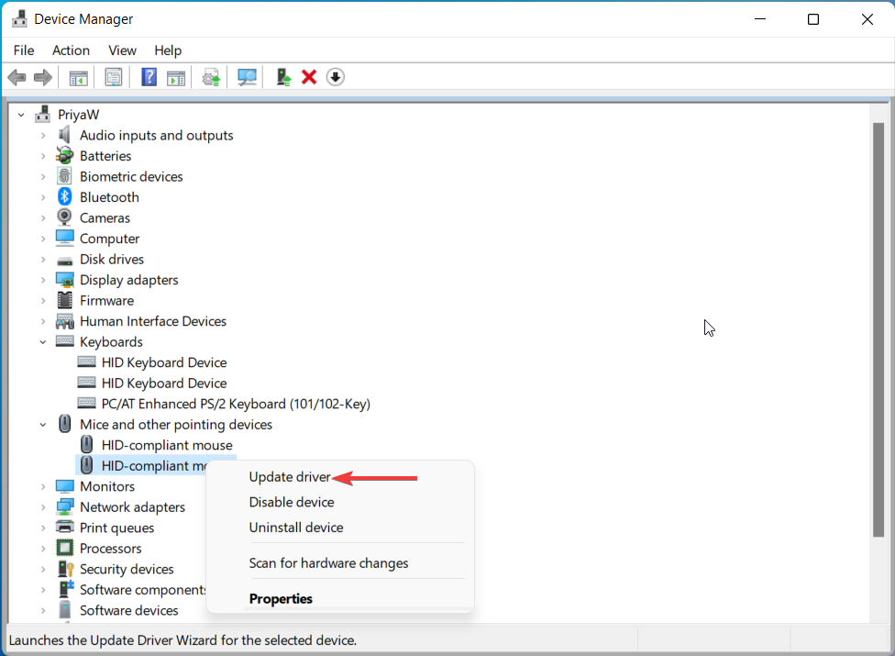Viewport: 895px width, 656px height.
Task: Toggle the show/hide action pane icon
Action: click(x=176, y=78)
